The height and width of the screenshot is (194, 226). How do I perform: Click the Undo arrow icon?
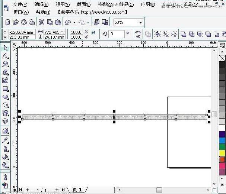pyautogui.click(x=68, y=22)
